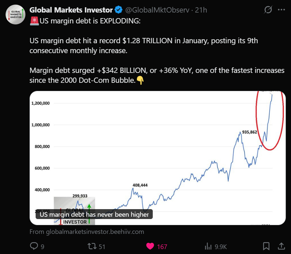
Task: Click the post body text
Action: tap(157, 51)
